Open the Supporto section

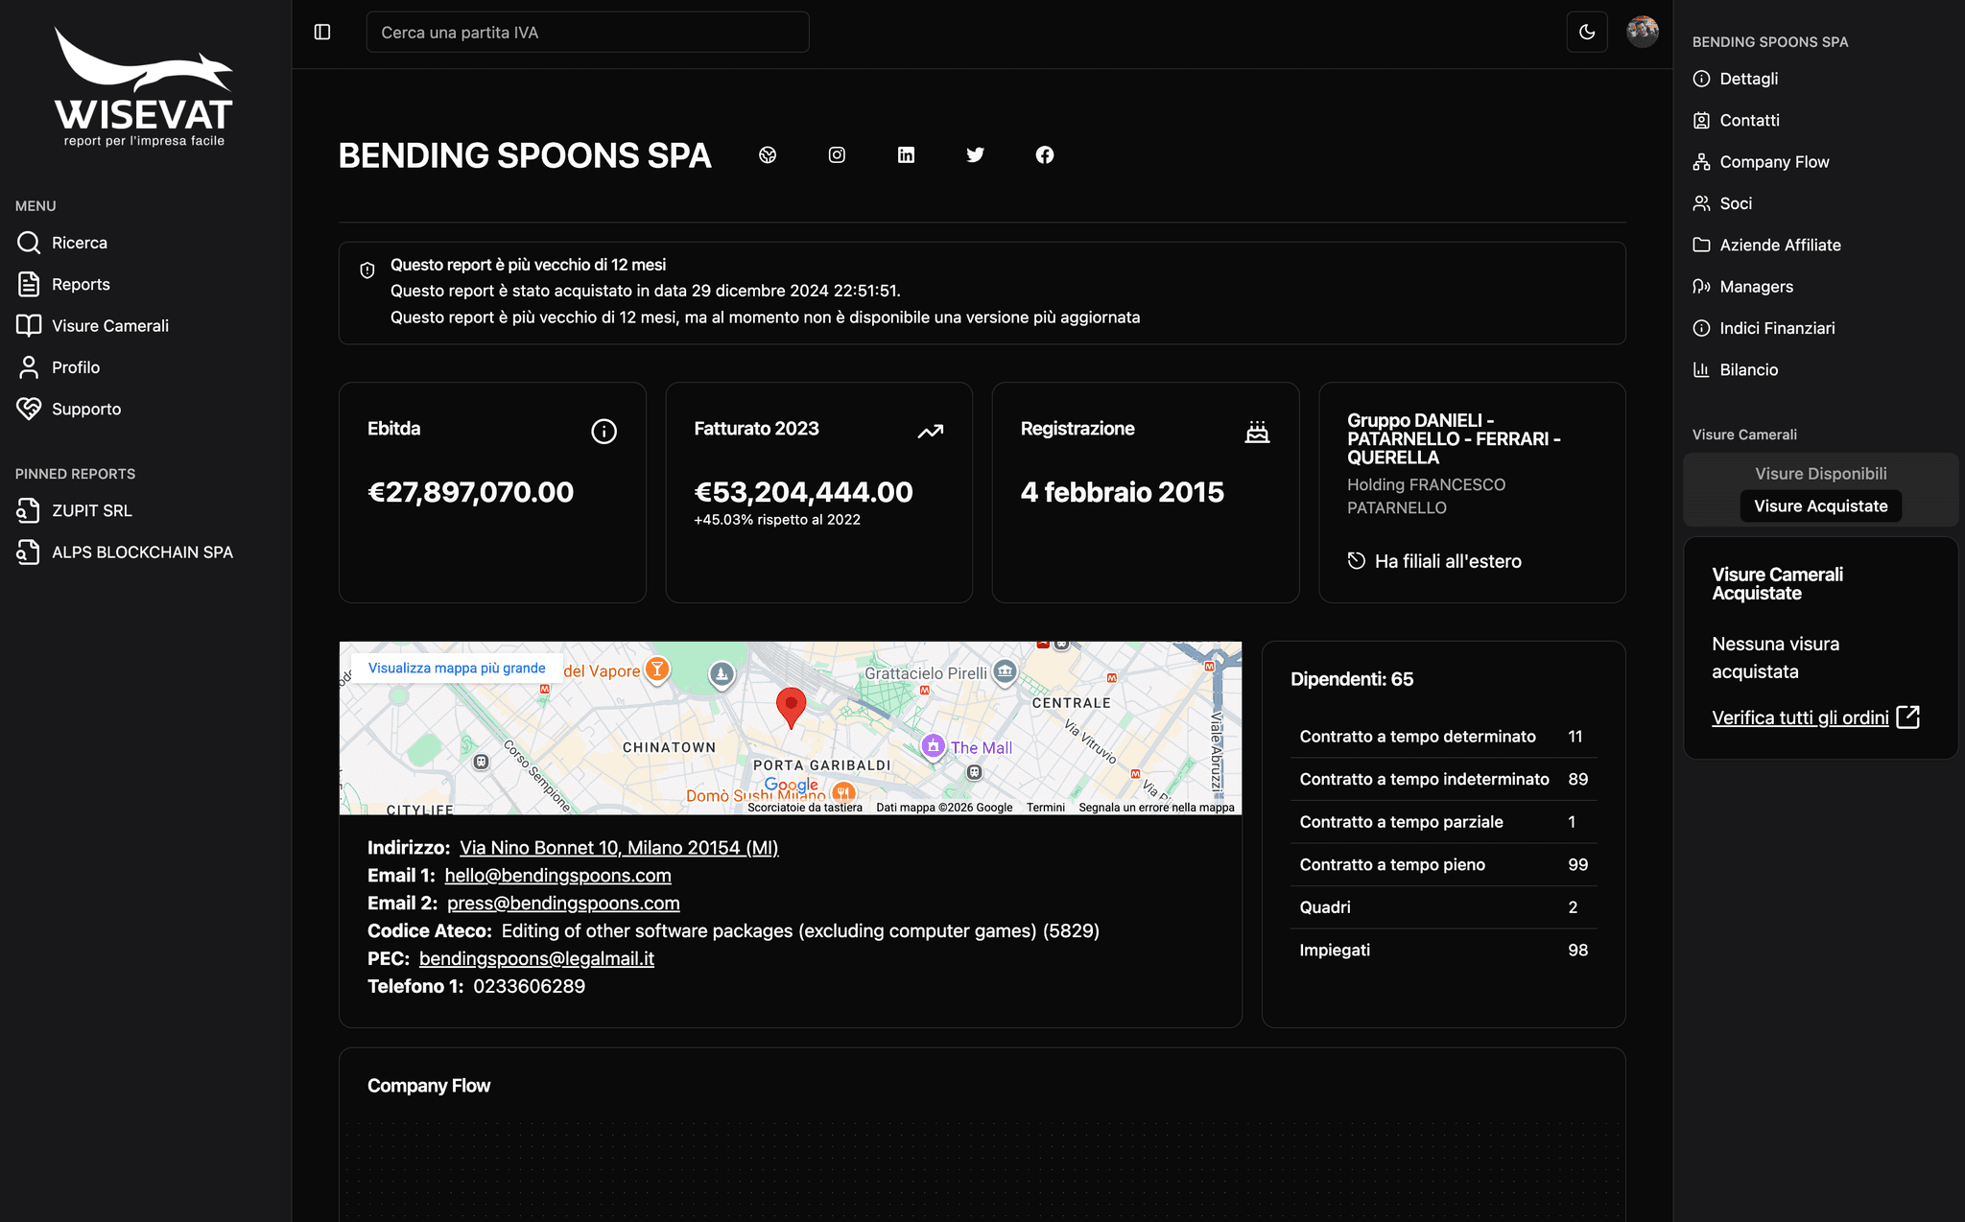point(87,409)
